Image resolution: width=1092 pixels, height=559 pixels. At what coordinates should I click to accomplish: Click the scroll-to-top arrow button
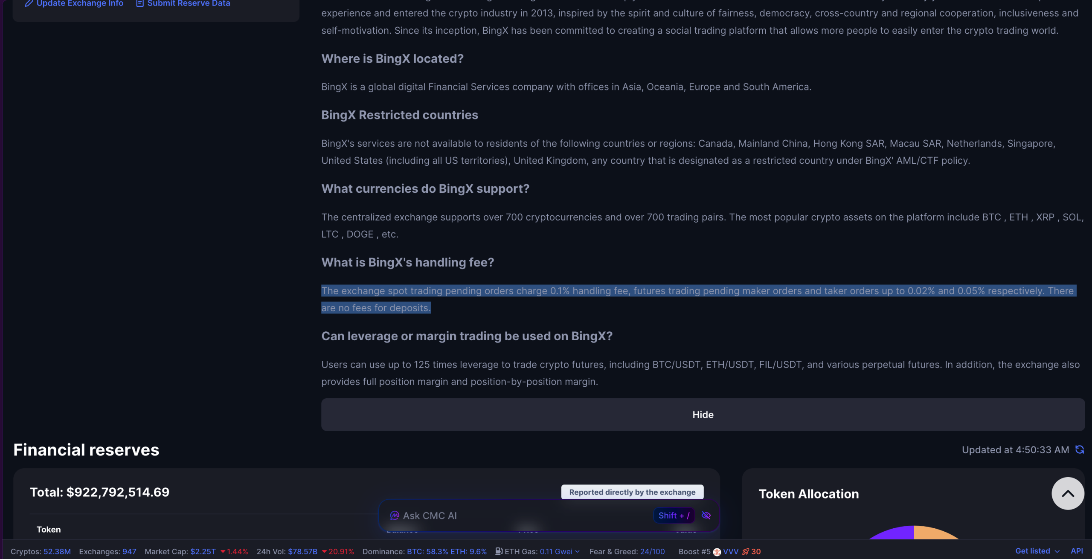tap(1068, 493)
